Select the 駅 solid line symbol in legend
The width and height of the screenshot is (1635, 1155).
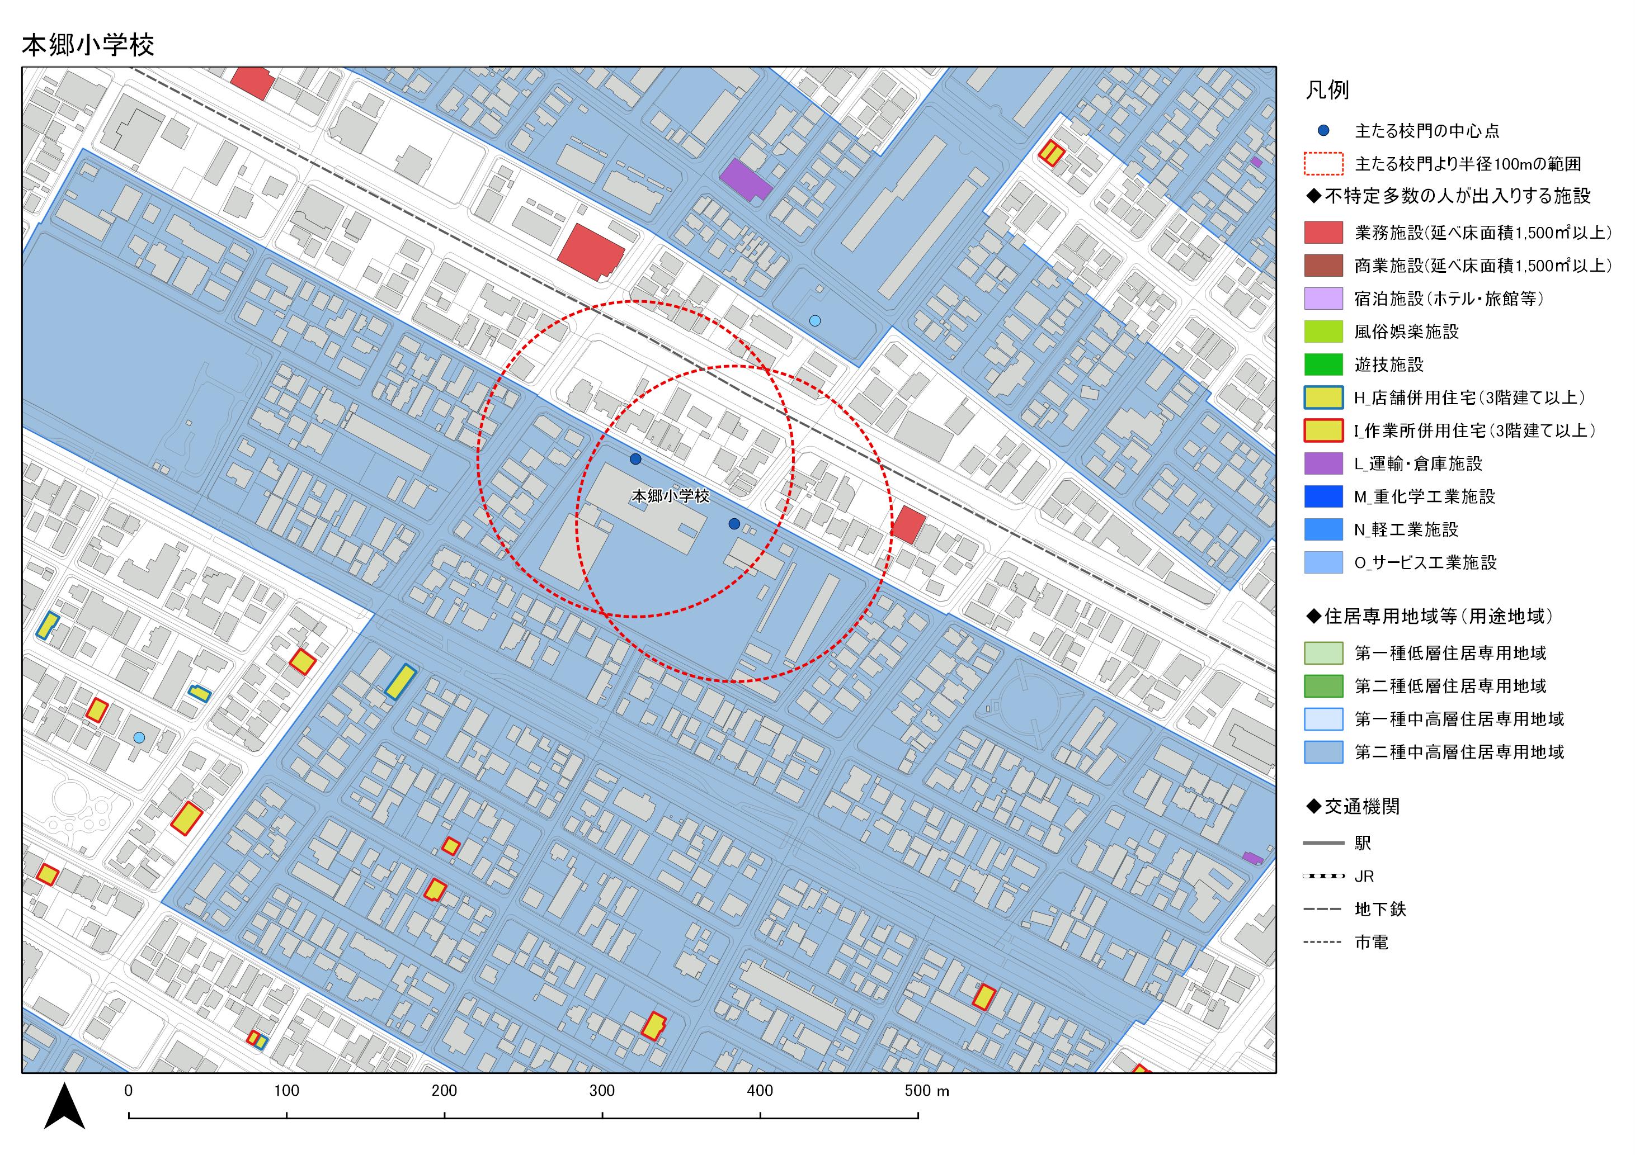[x=1323, y=843]
